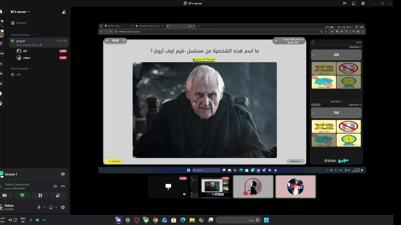Use Teamkok 1 X2 double points card

coord(324,68)
